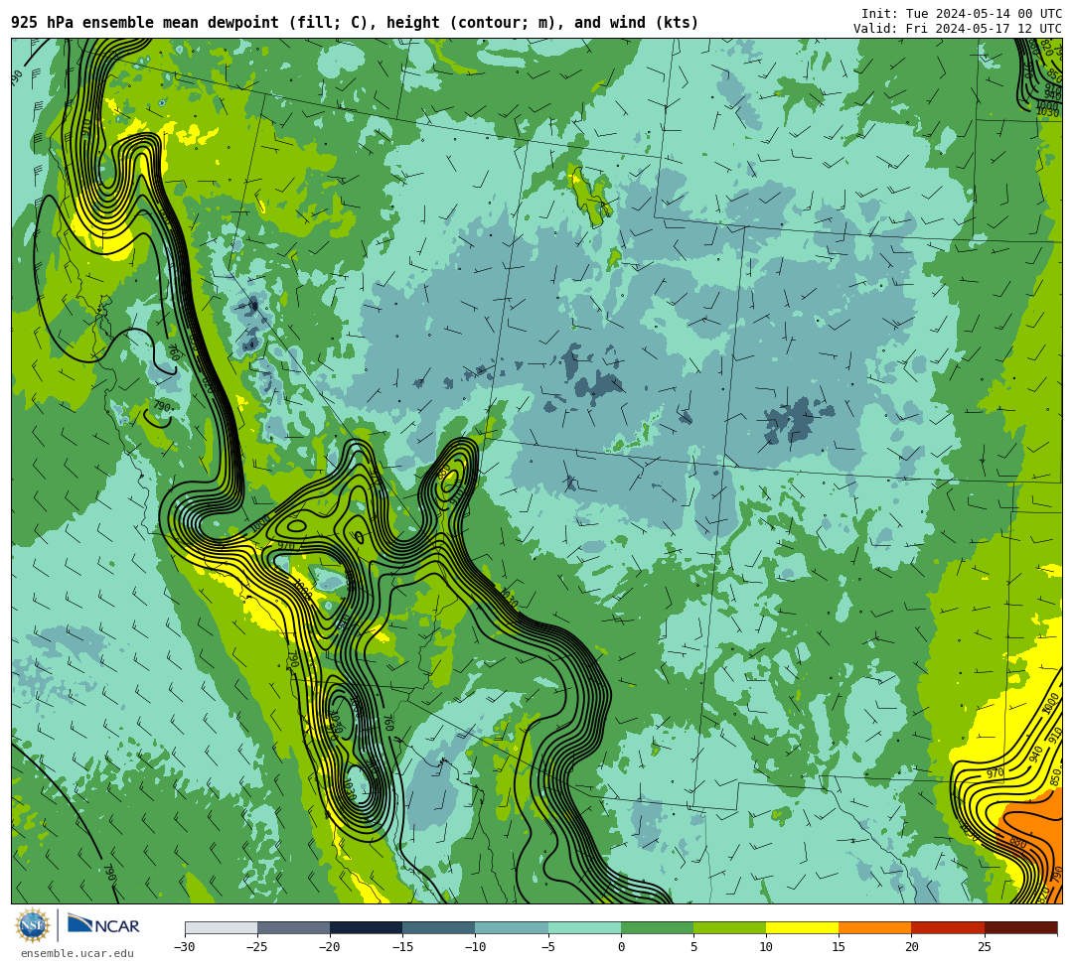Click the colorbar tick label -15
1073x966 pixels.
pos(402,947)
